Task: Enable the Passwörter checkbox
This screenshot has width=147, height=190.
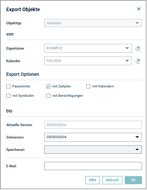Action: (8, 86)
